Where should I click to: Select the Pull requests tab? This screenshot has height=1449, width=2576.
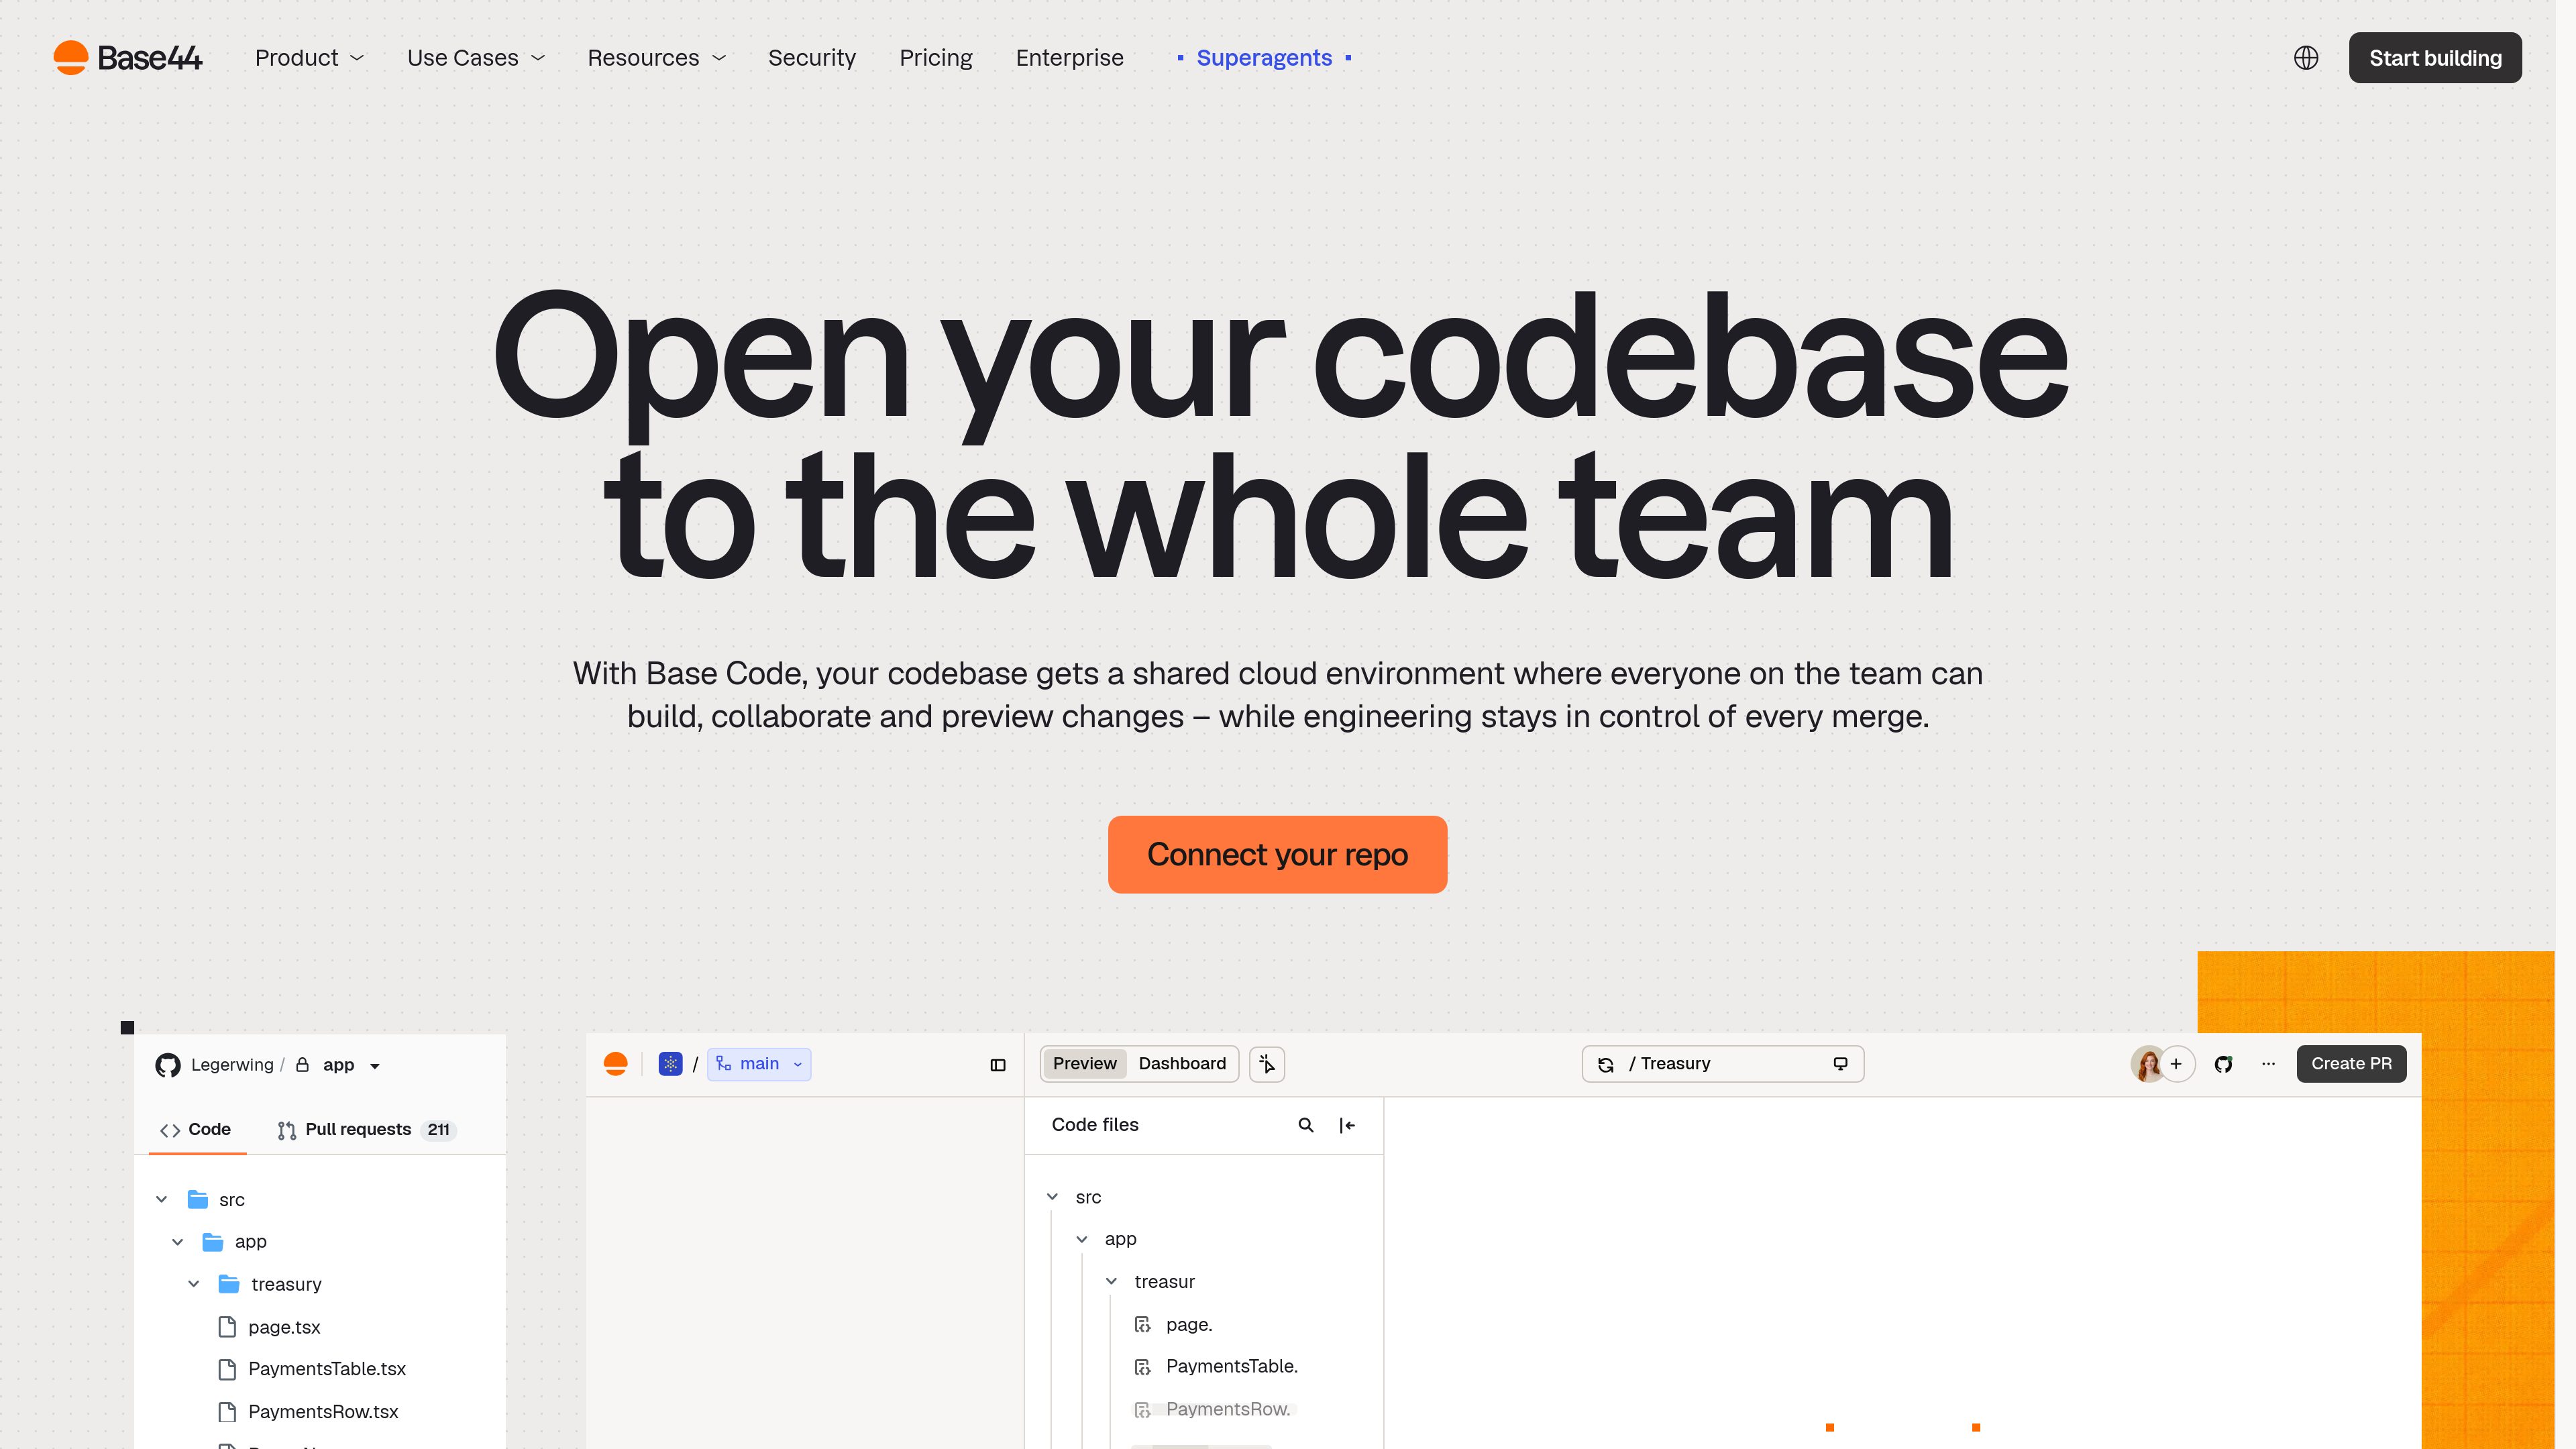pos(366,1130)
